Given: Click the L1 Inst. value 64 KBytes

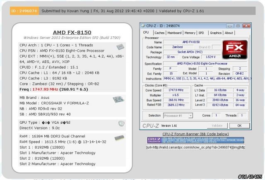Looking at the screenshot, I should [x=219, y=95].
